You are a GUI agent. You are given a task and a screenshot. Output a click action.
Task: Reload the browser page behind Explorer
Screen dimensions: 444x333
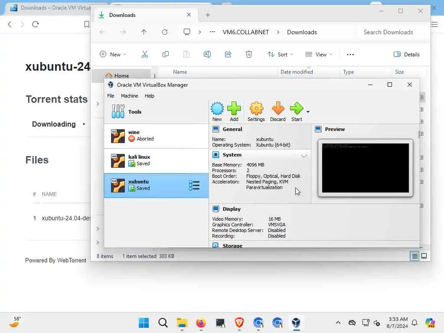pyautogui.click(x=36, y=24)
